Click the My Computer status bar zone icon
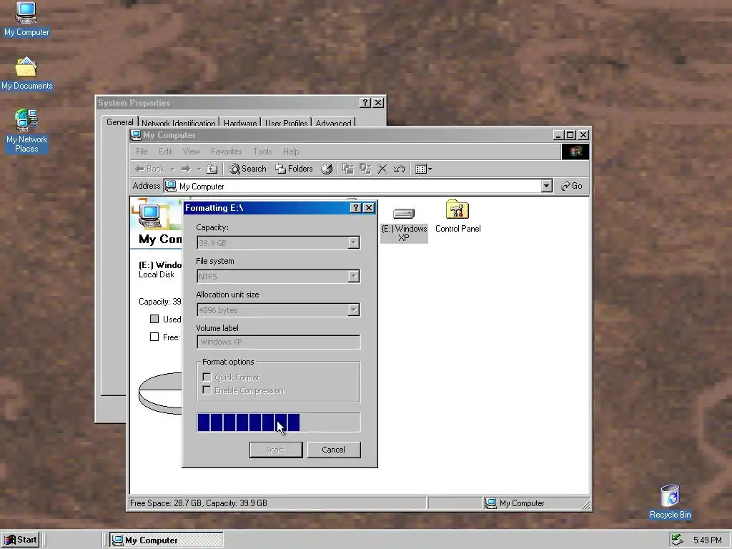This screenshot has height=549, width=732. coord(490,503)
